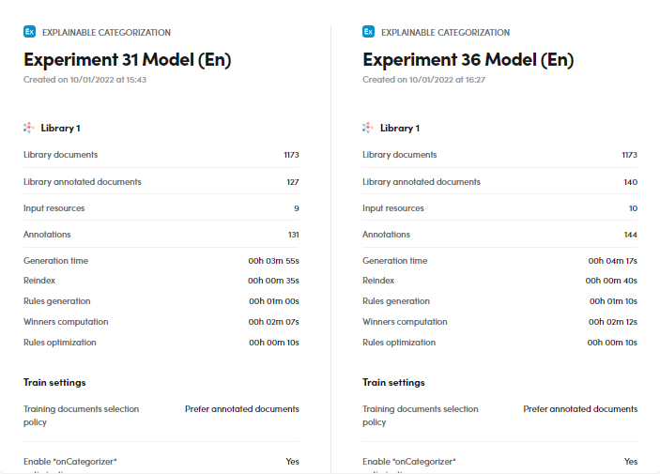660x474 pixels.
Task: Click Prefer annotated documents in Experiment 31
Action: tap(242, 409)
